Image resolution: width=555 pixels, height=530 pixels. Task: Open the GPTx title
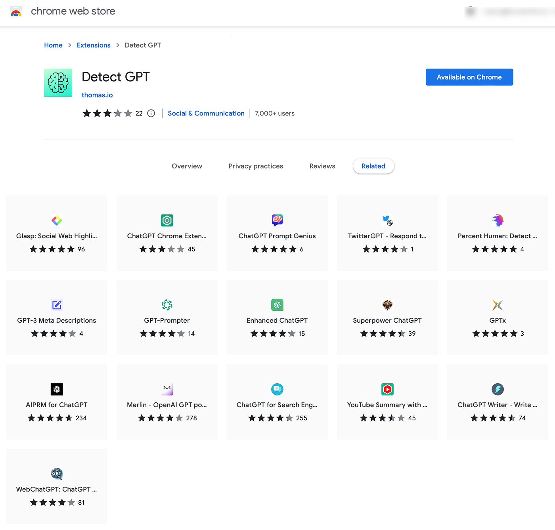(x=498, y=320)
